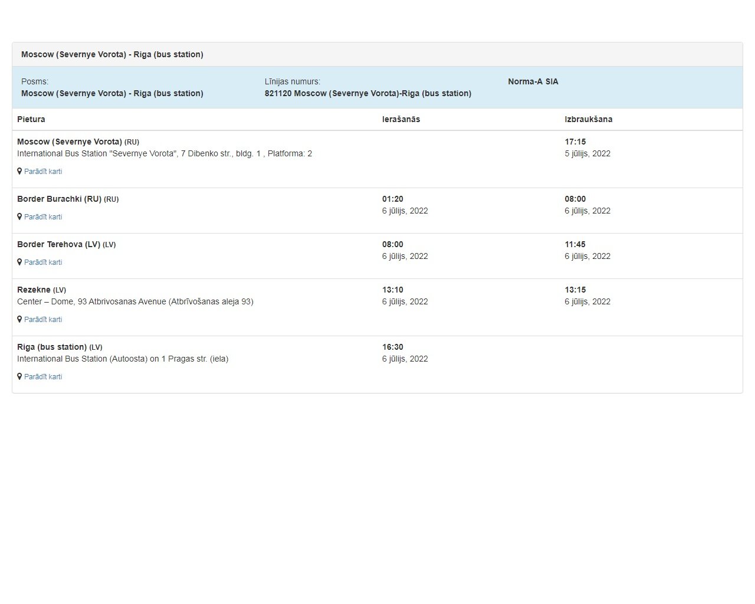Click stop name 'Rezekne (LV)'
755x604 pixels.
click(41, 290)
